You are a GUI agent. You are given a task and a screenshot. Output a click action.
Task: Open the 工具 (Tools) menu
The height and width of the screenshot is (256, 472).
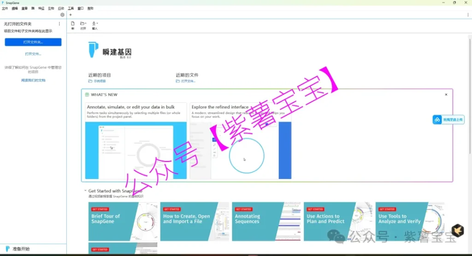(71, 8)
